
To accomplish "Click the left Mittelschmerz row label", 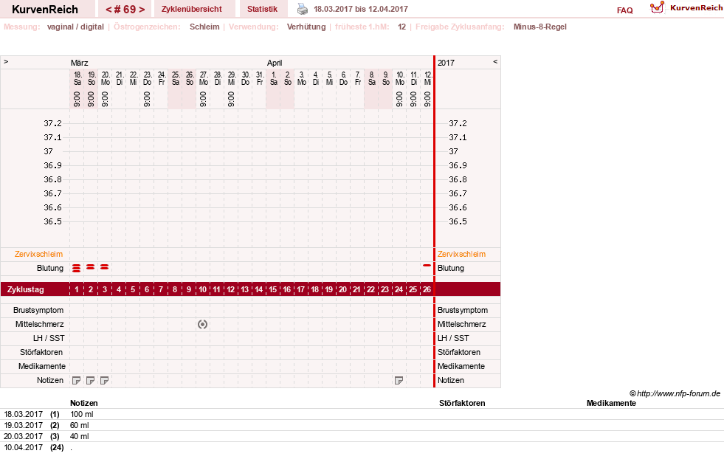I will (x=39, y=324).
